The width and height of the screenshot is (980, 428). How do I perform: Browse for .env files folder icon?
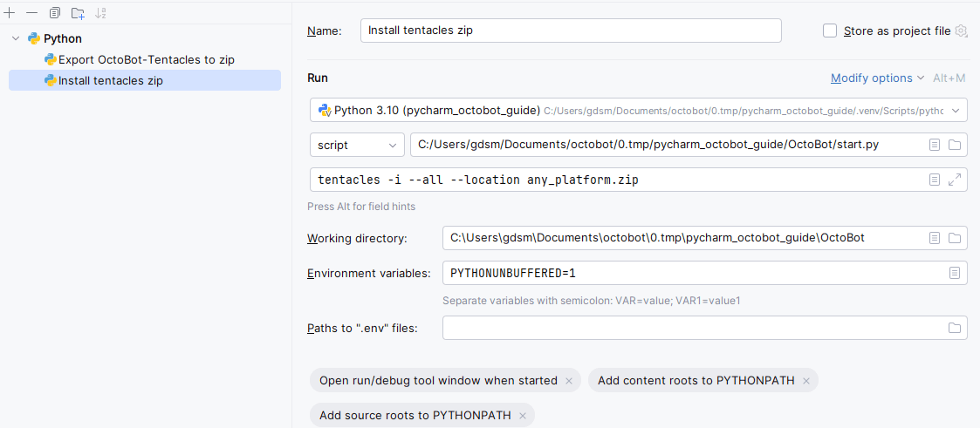tap(955, 328)
